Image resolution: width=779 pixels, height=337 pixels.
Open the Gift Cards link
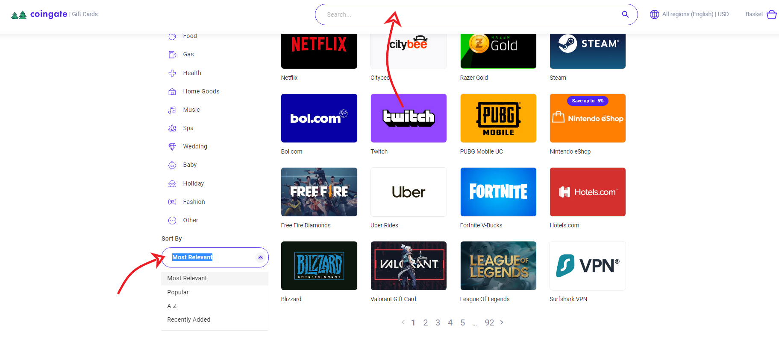pos(85,14)
